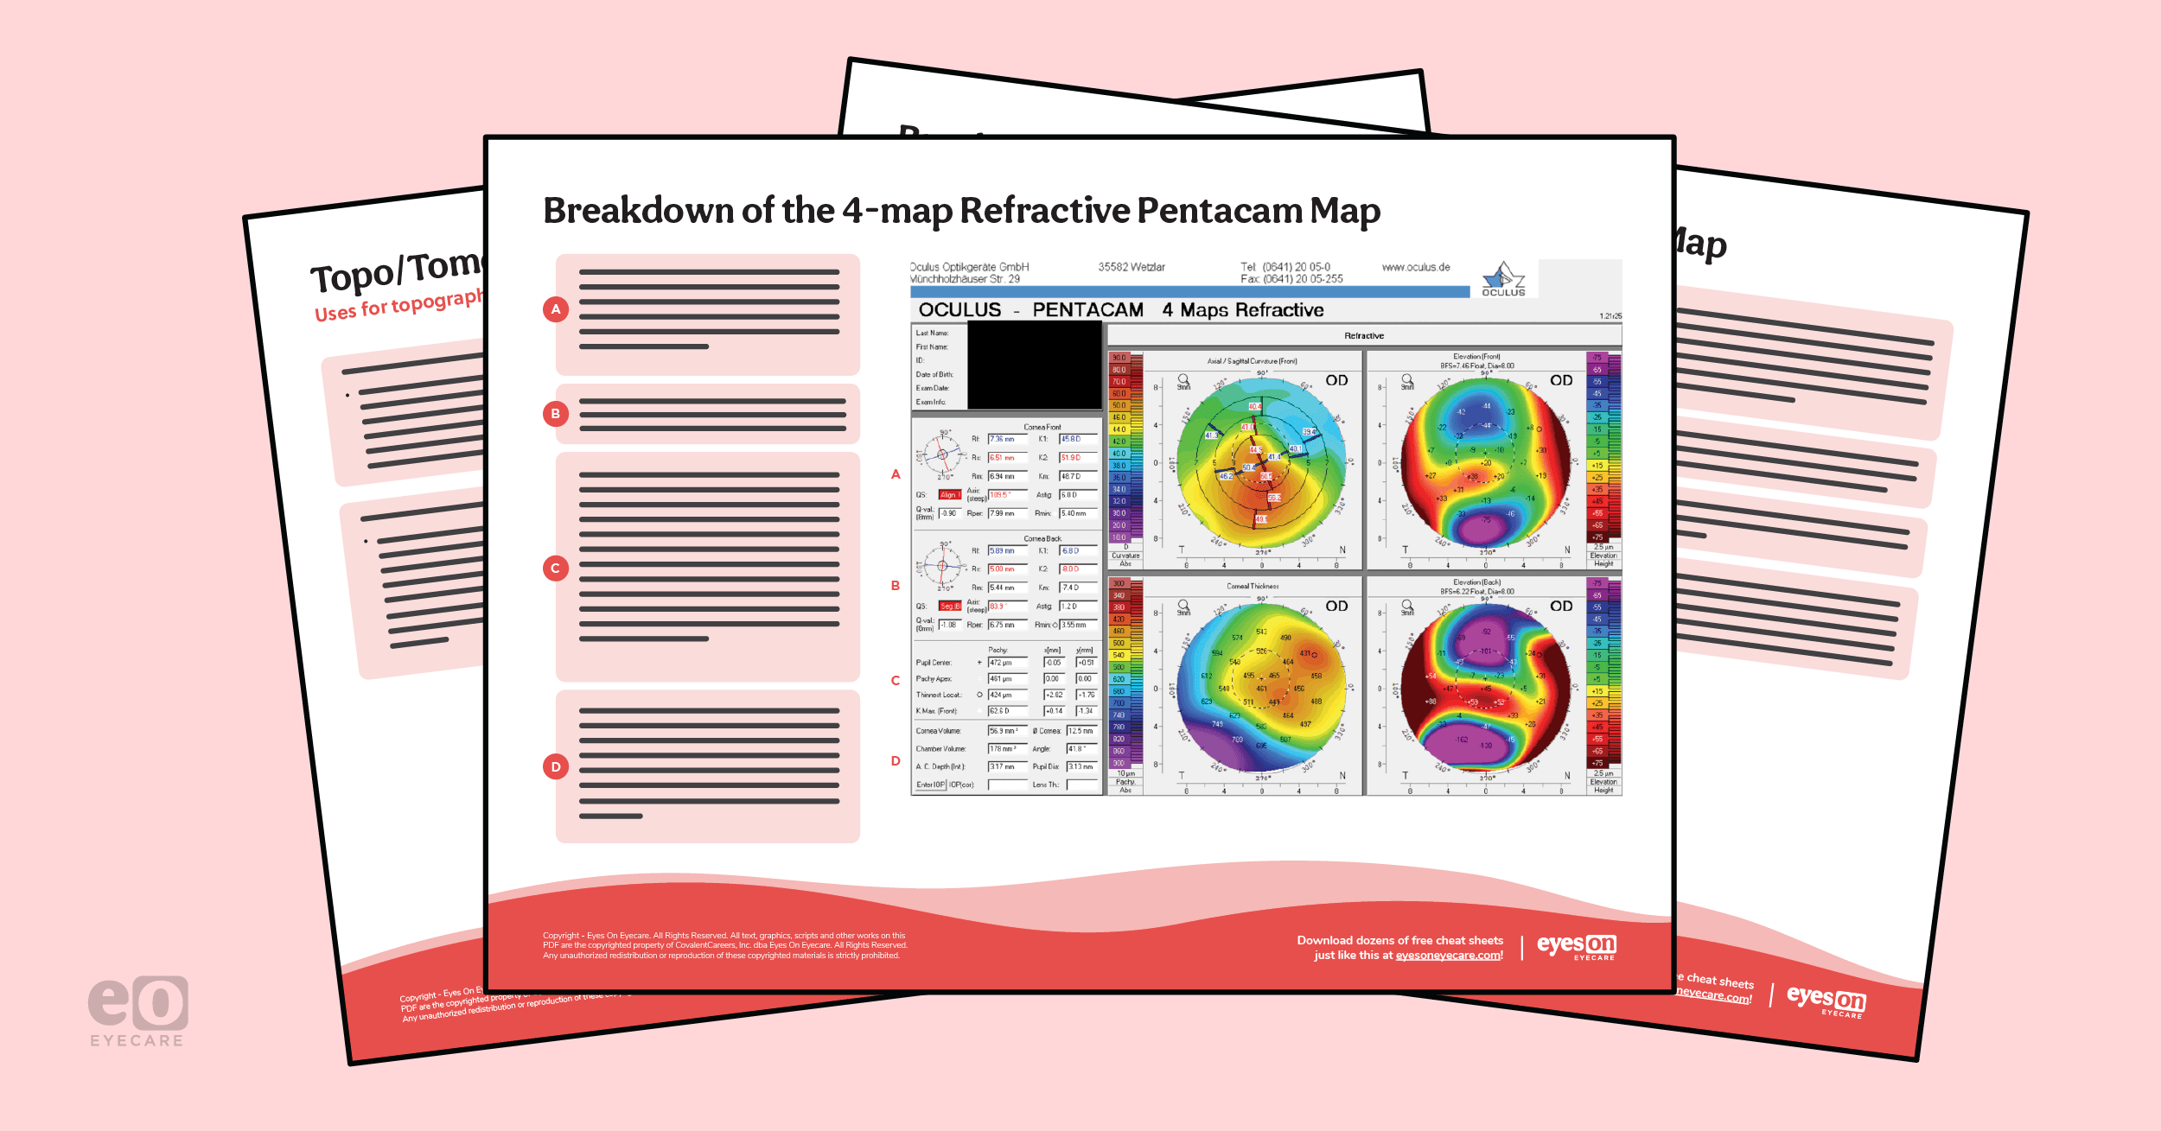Viewport: 2161px width, 1131px height.
Task: Click the circular D badge beside the fourth text block
Action: 556,766
